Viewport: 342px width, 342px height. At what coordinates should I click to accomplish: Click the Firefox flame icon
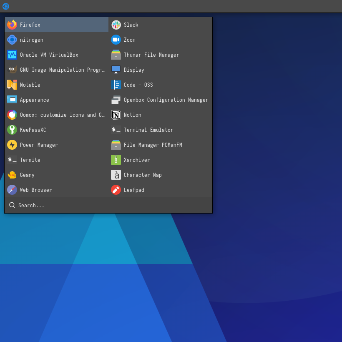12,25
